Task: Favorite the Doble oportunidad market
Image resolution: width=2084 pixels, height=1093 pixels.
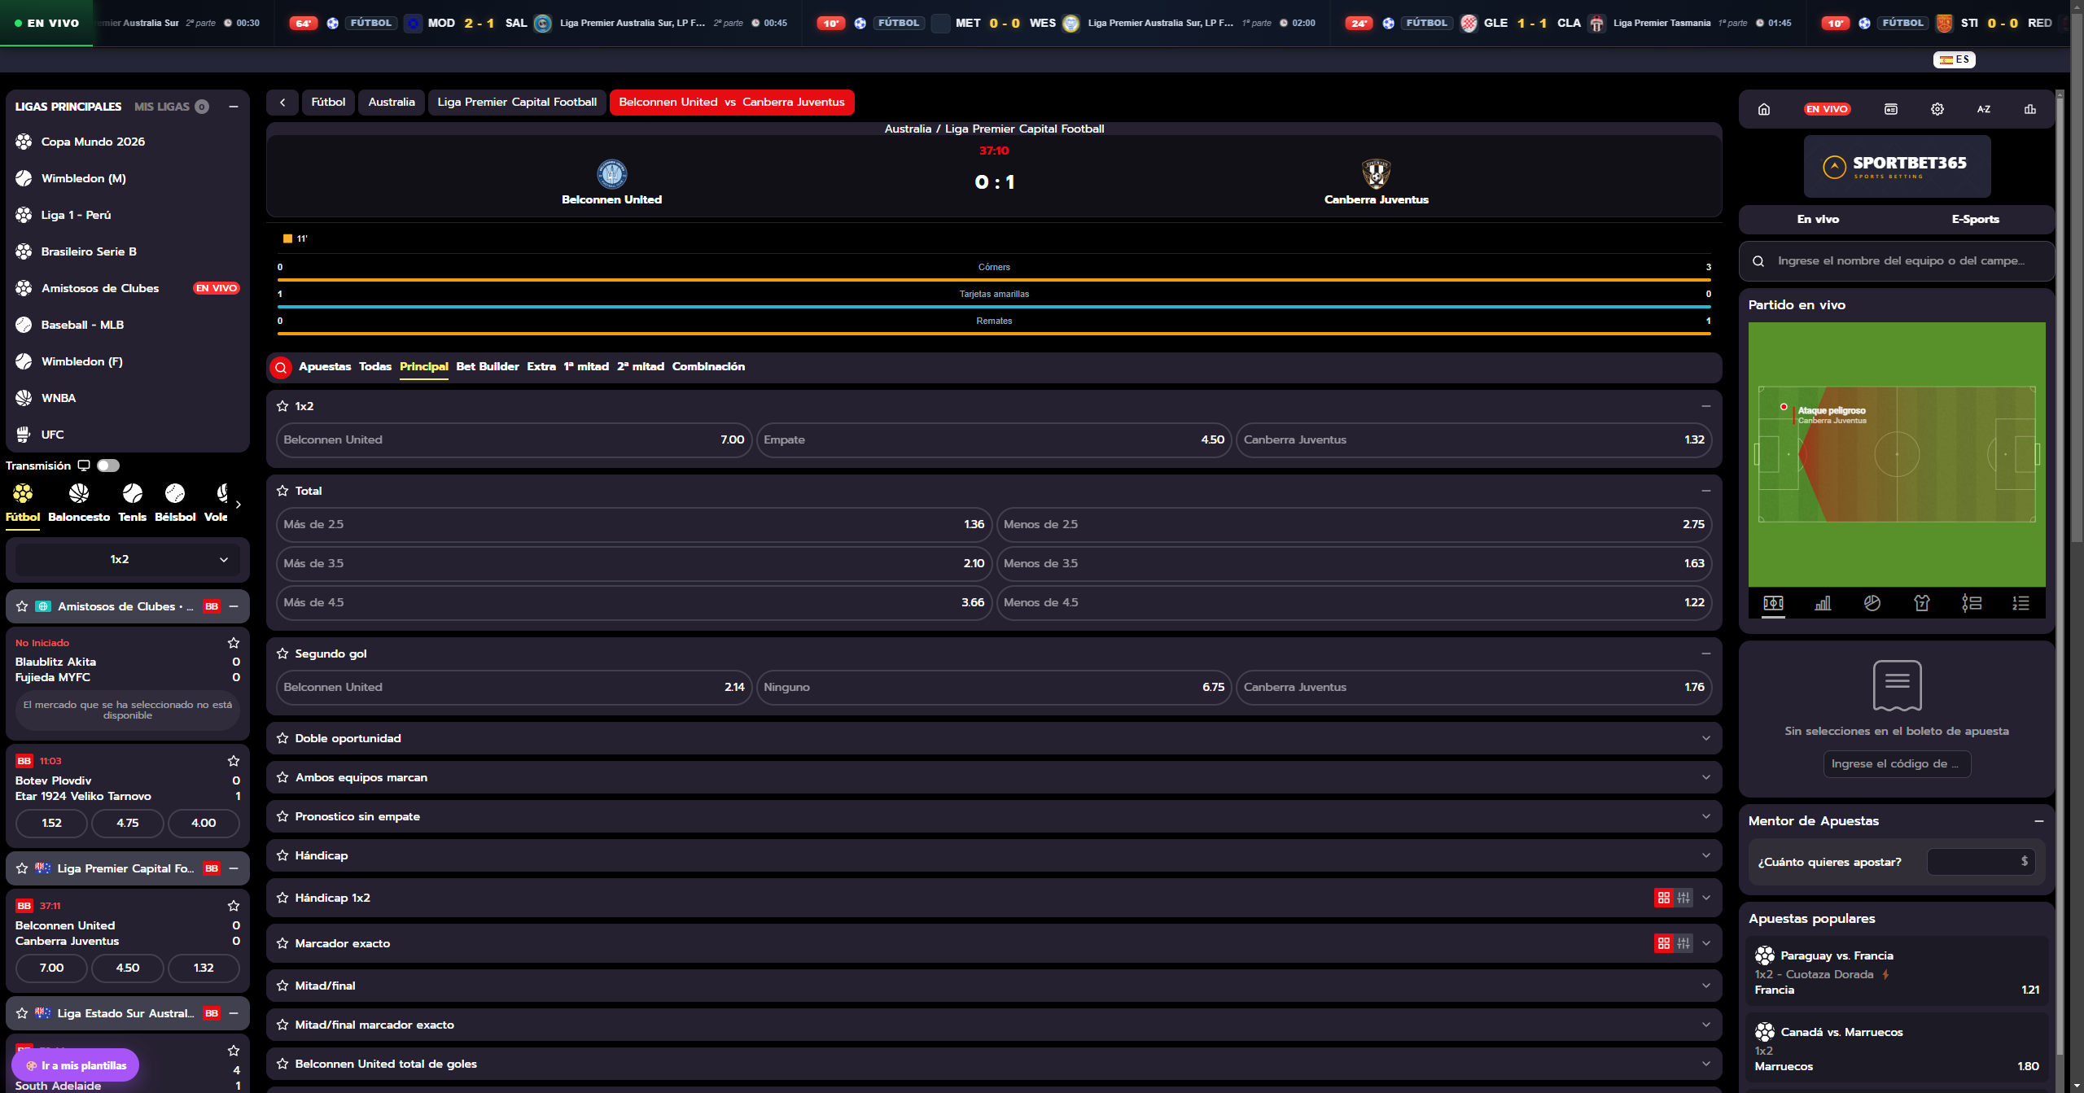Action: (x=282, y=738)
